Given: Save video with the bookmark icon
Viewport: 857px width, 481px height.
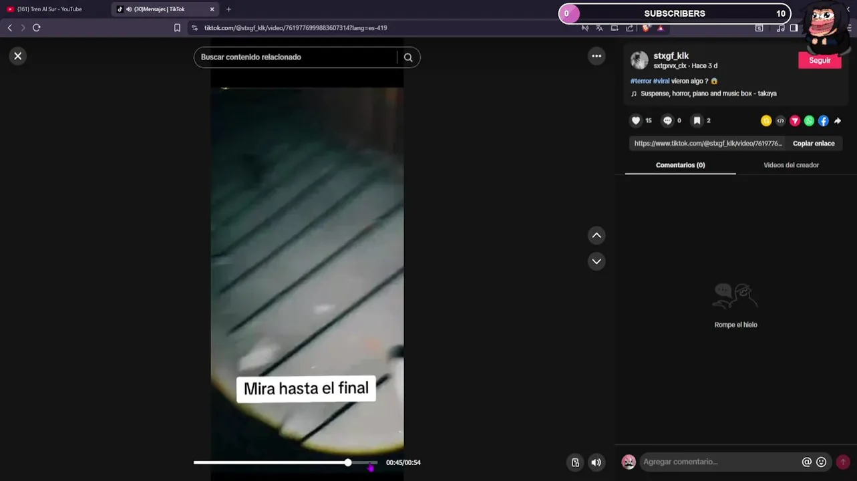Looking at the screenshot, I should coord(697,121).
